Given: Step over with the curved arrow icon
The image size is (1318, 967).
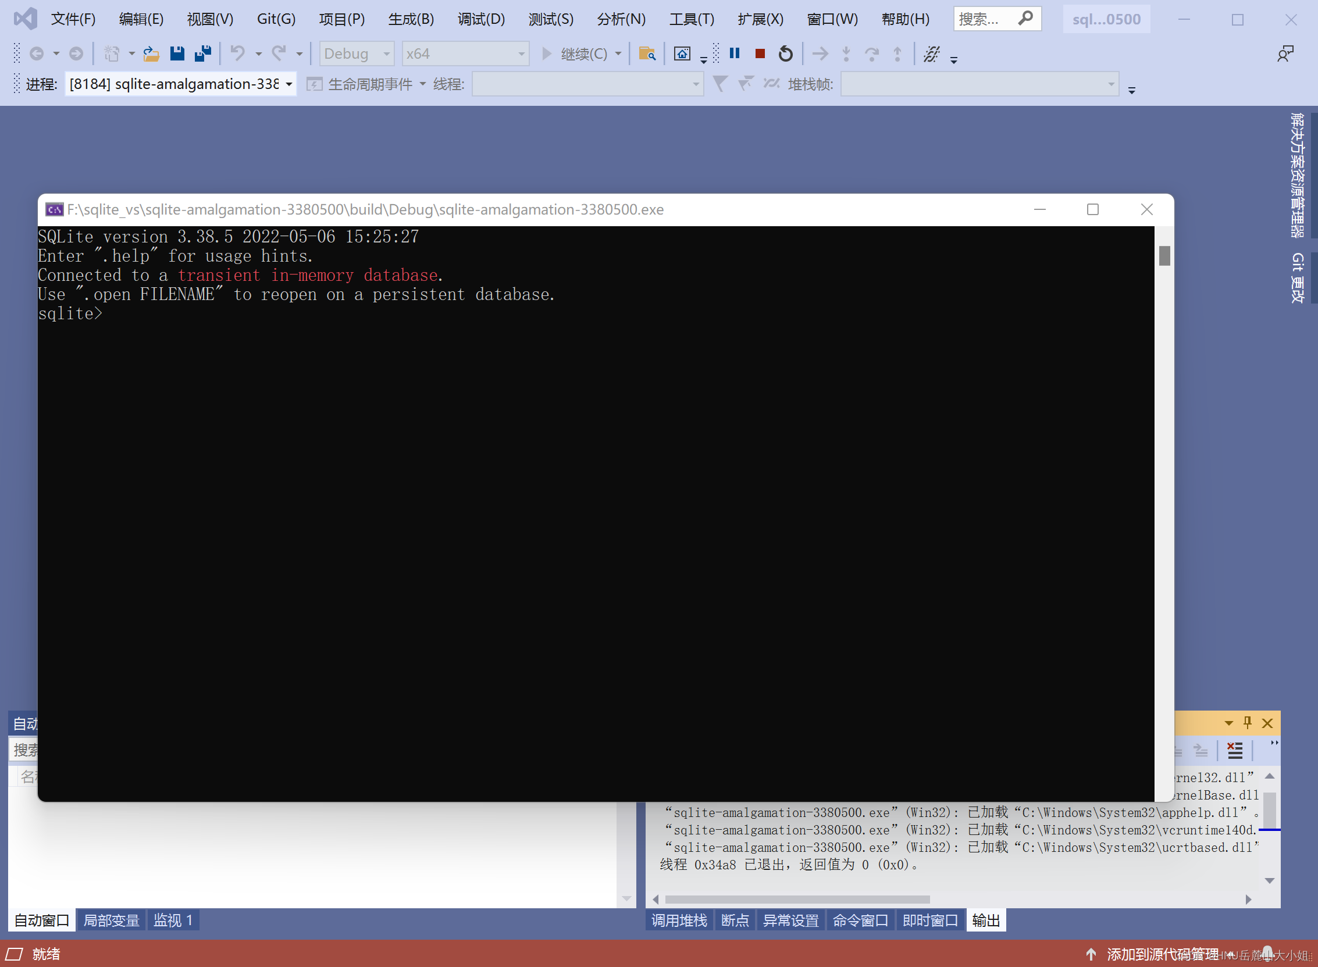Looking at the screenshot, I should click(872, 54).
